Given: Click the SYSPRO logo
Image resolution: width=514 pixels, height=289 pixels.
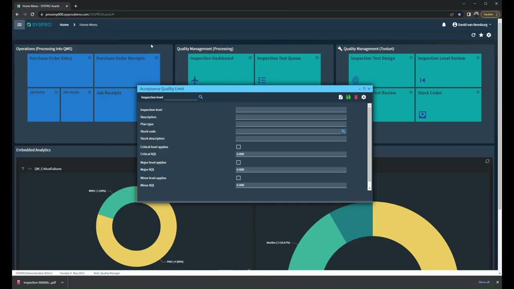Looking at the screenshot, I should 39,24.
